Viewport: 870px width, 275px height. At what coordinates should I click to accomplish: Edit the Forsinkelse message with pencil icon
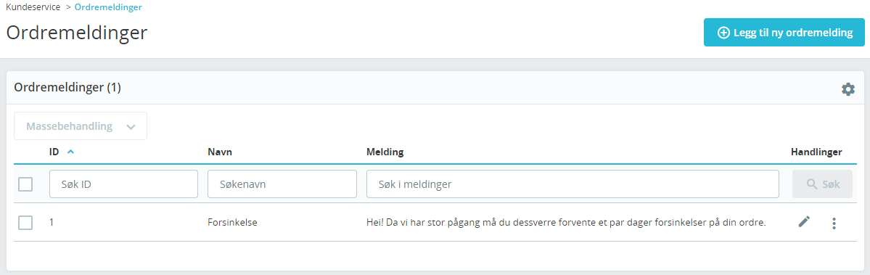[x=804, y=222]
